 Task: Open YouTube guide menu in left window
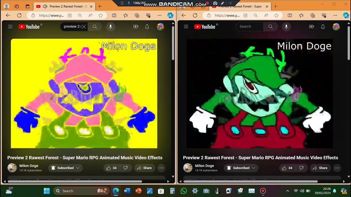[x=10, y=27]
